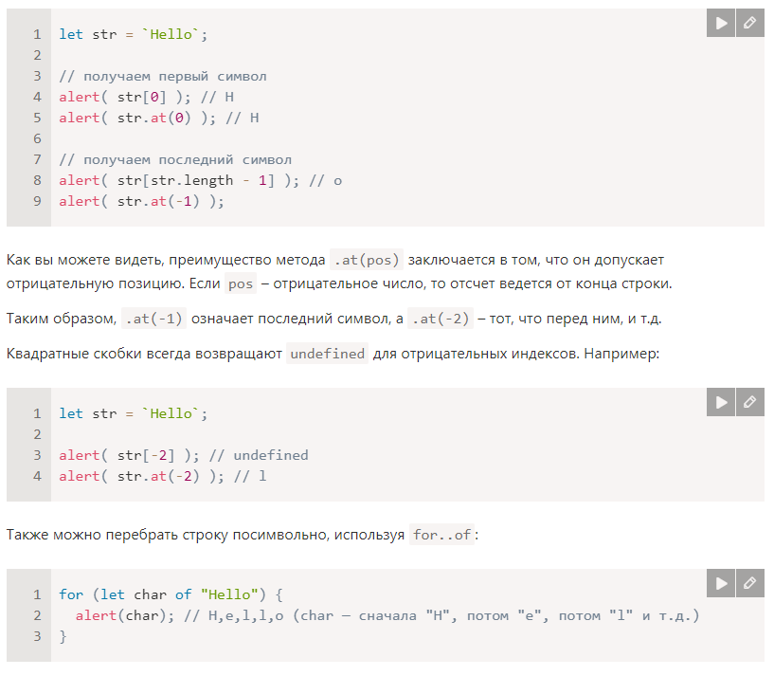This screenshot has width=774, height=676.
Task: Click line 'for (let char of "Hello") {'
Action: coord(171,595)
